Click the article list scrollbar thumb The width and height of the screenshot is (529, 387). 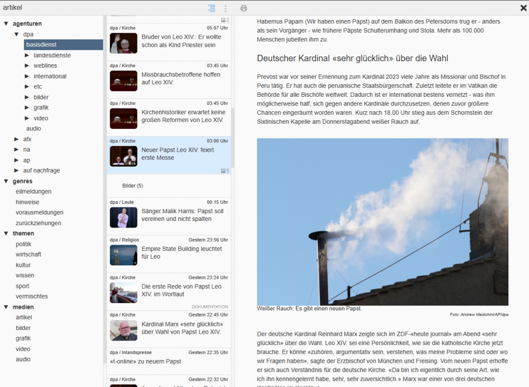[233, 138]
